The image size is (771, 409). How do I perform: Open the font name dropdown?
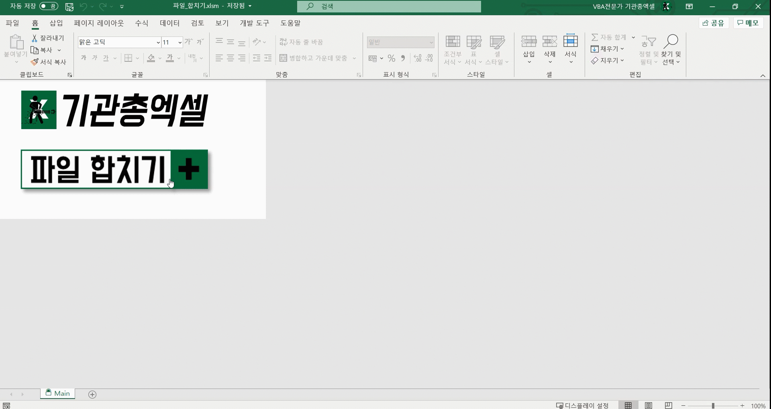pos(158,43)
